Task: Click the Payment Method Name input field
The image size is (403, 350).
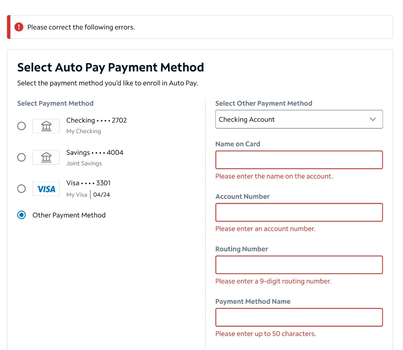Action: (299, 317)
